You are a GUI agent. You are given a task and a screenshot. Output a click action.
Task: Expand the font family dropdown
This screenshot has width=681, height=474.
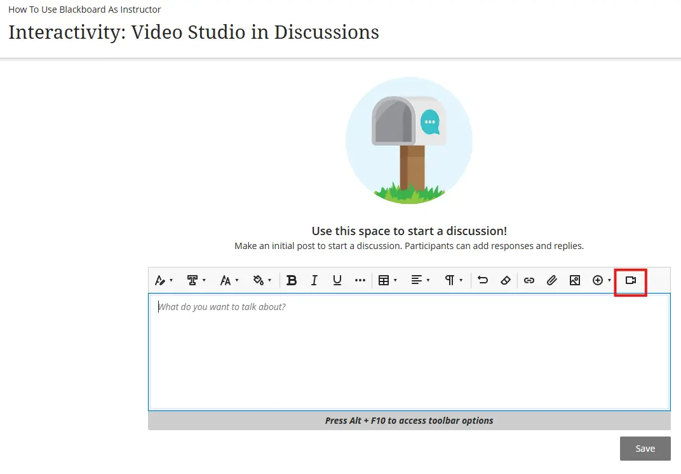click(196, 280)
